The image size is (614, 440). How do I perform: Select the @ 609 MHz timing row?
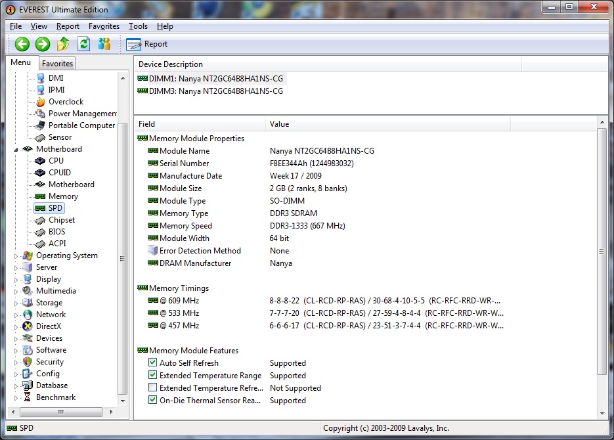coord(325,301)
